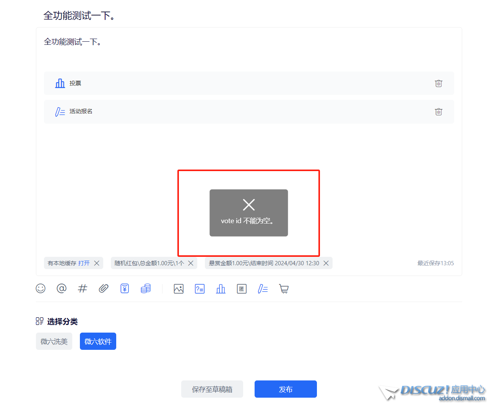
Task: Click the shopping cart icon
Action: coord(284,289)
